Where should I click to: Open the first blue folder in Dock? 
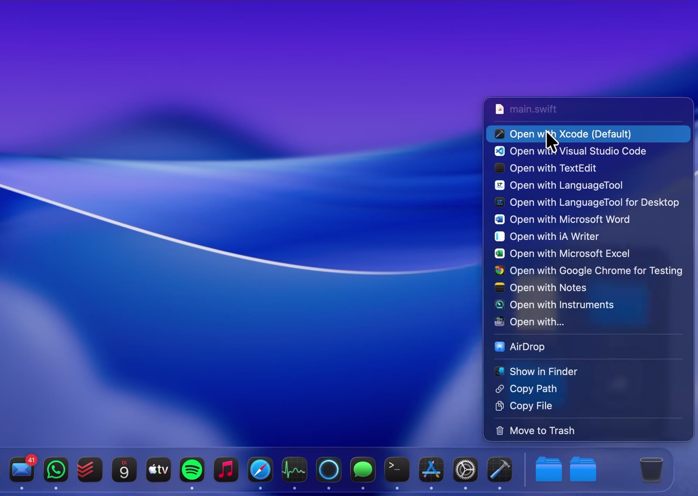coord(548,469)
